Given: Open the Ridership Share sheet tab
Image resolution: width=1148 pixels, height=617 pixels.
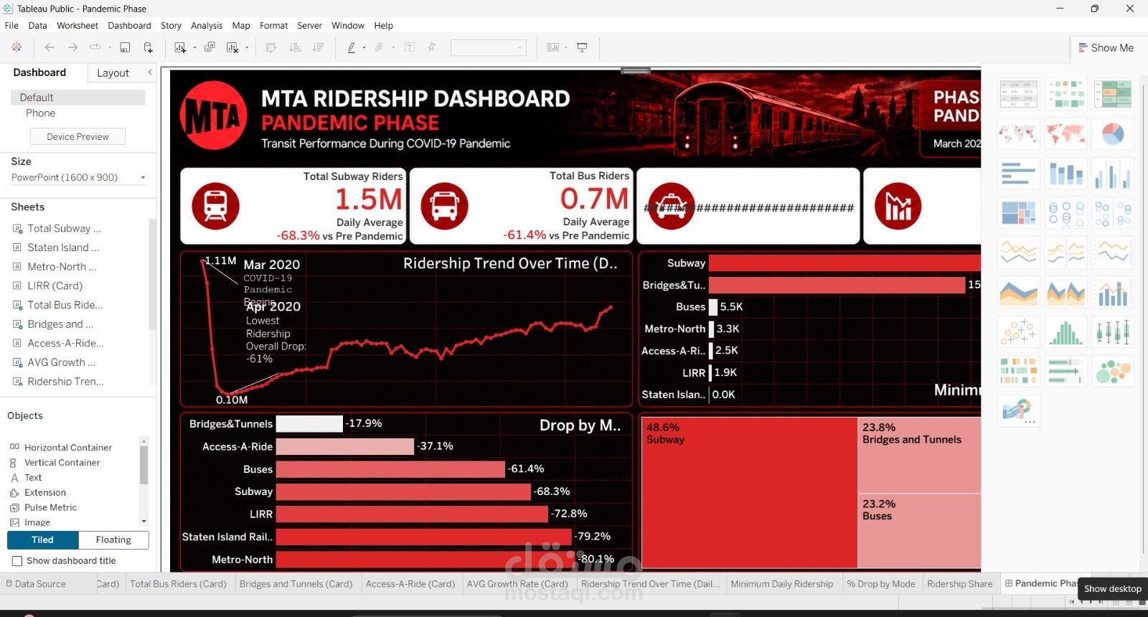Looking at the screenshot, I should (959, 584).
